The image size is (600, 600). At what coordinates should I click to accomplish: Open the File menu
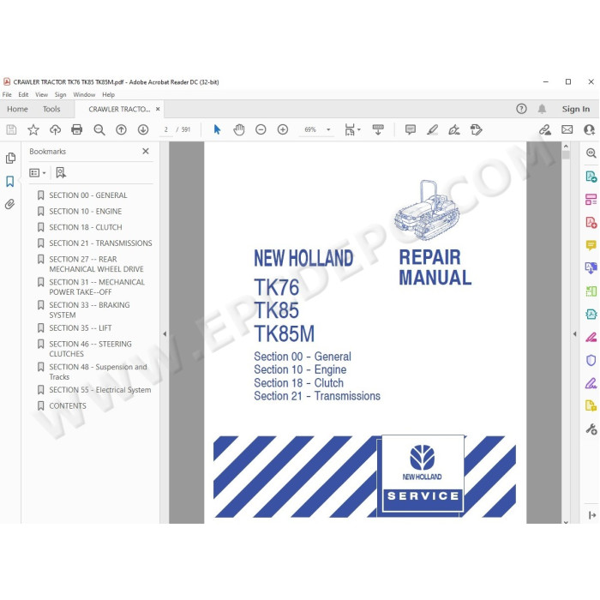click(7, 94)
